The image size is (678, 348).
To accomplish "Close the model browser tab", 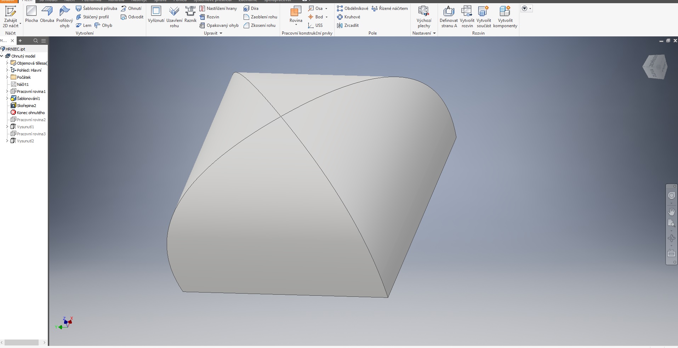I will tap(12, 41).
